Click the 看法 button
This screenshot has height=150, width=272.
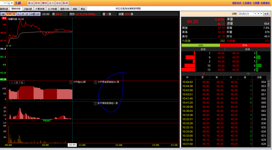31,3
